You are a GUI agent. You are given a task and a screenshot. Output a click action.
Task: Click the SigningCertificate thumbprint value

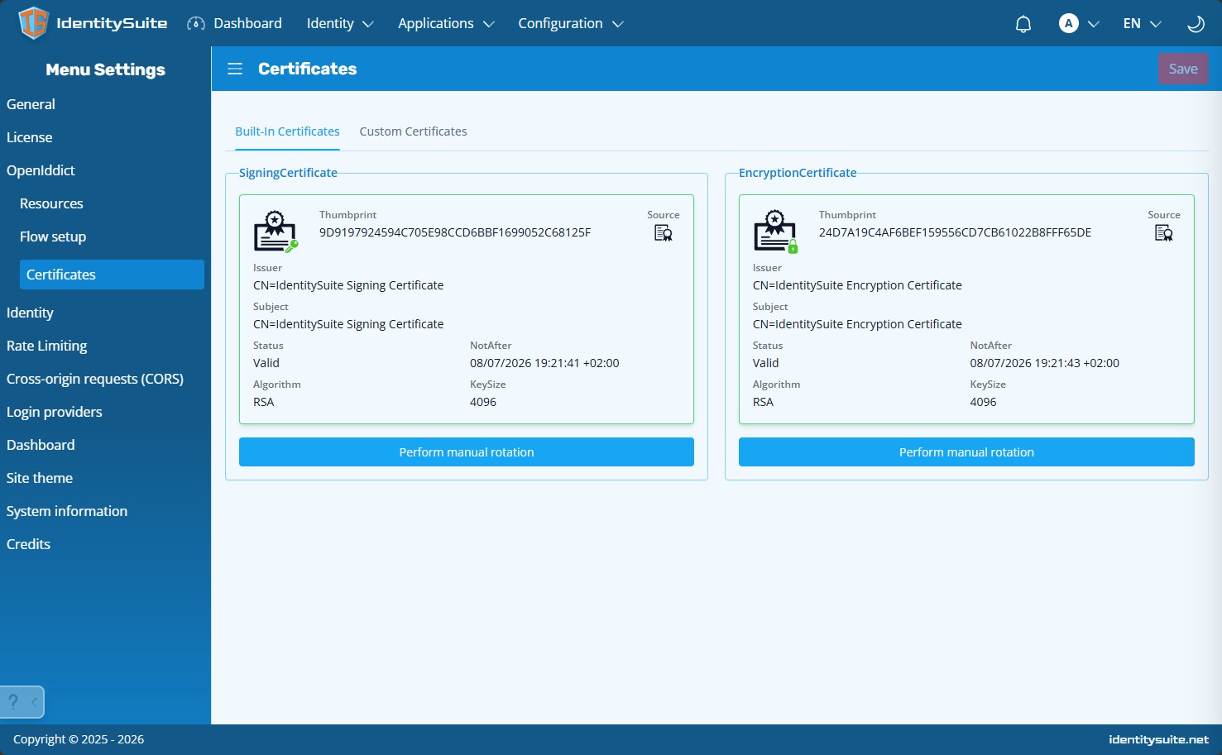coord(455,232)
